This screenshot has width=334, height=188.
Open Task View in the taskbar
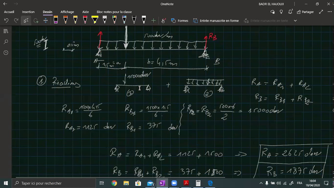click(102, 183)
